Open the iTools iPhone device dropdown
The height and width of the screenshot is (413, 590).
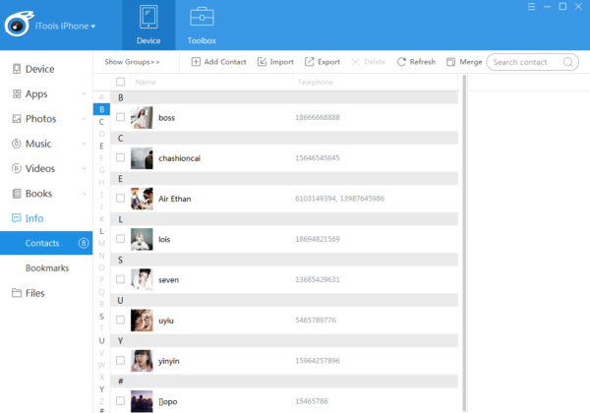click(x=67, y=26)
